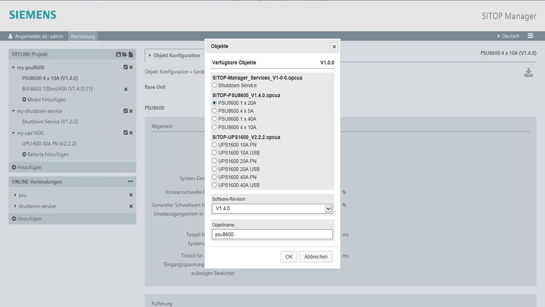Click Hinzufügen under ONLINE-Verbindungen
The width and height of the screenshot is (545, 307).
pos(27,219)
